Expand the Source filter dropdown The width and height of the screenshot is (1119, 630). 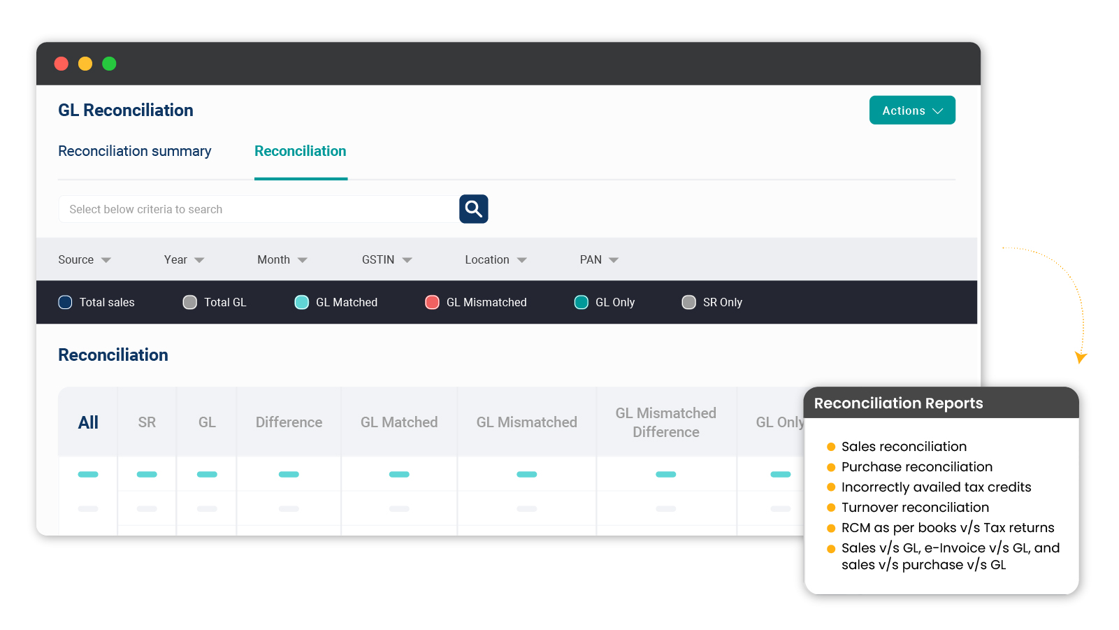[x=85, y=259]
